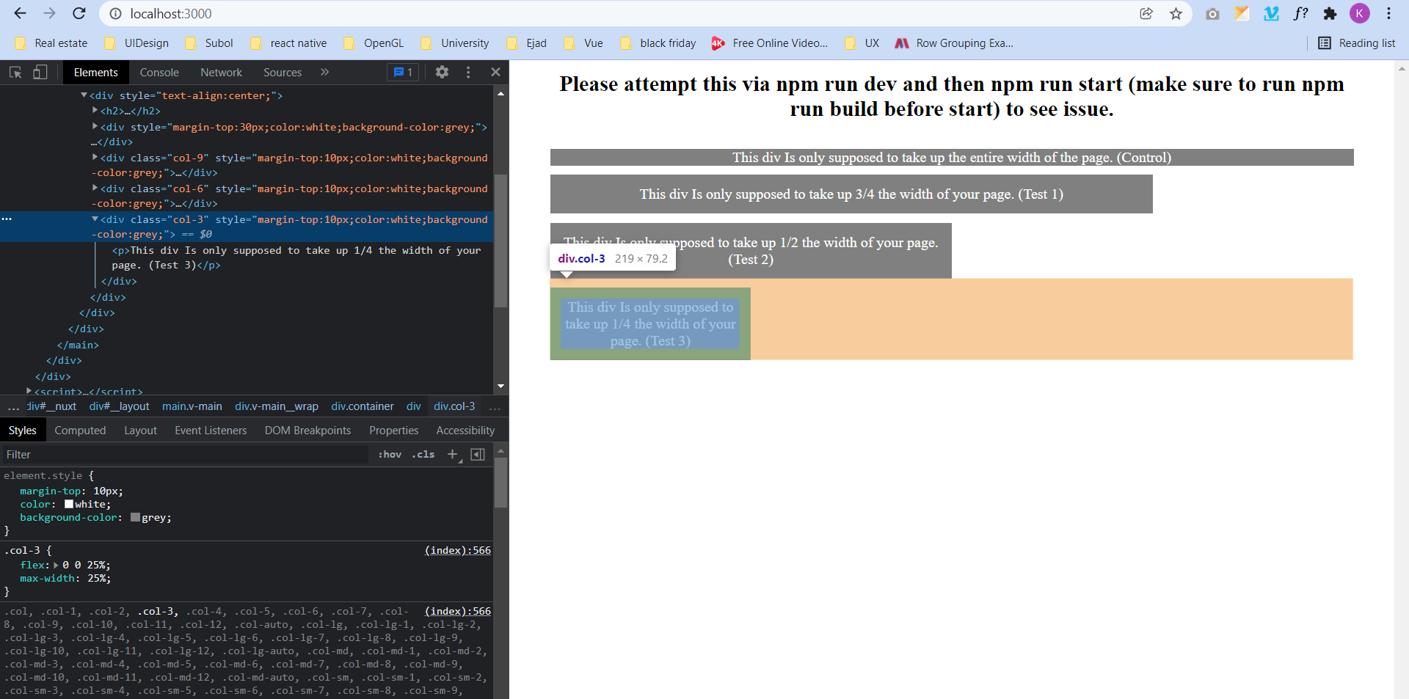Image resolution: width=1409 pixels, height=699 pixels.
Task: Select the Inspect element cursor tool
Action: click(15, 72)
